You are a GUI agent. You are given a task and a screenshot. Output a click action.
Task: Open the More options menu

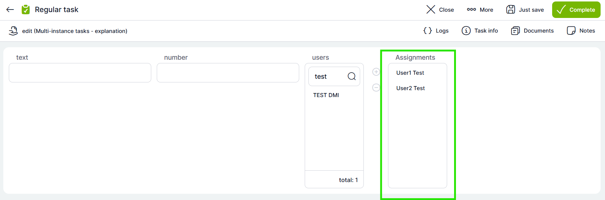480,10
